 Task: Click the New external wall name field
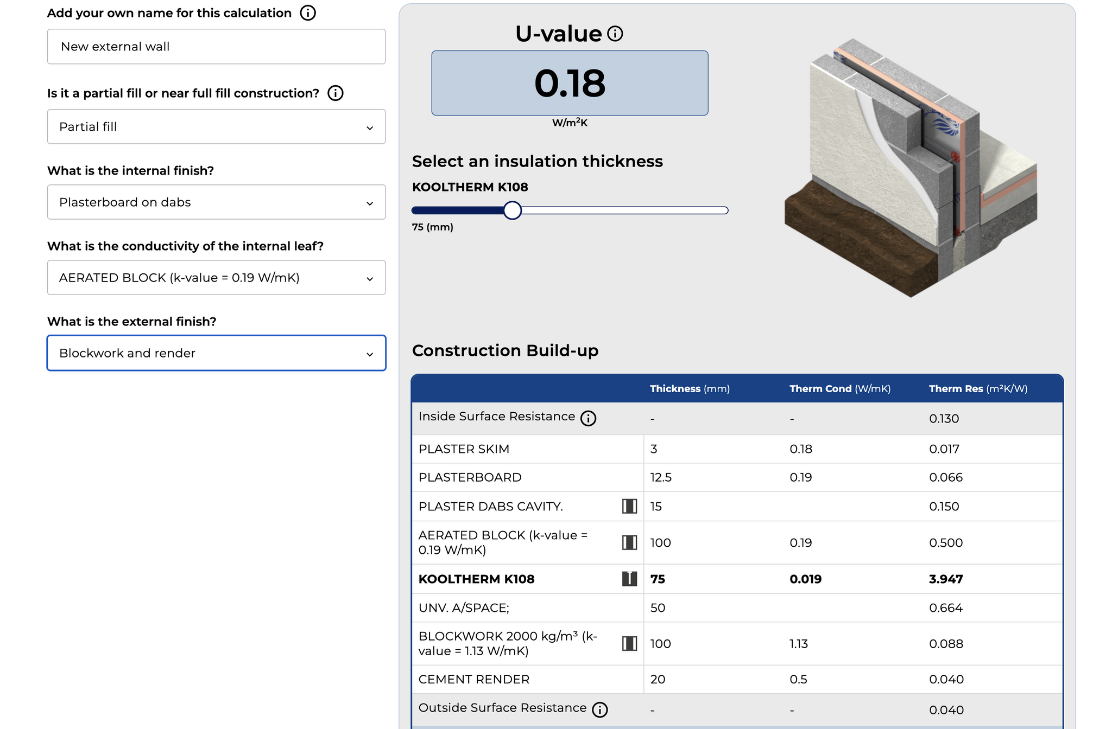point(216,47)
